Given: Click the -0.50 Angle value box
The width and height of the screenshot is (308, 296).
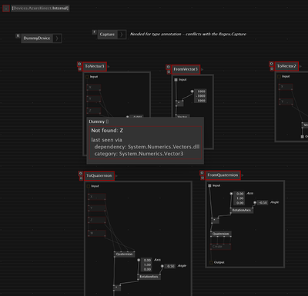Looking at the screenshot, I should click(263, 202).
